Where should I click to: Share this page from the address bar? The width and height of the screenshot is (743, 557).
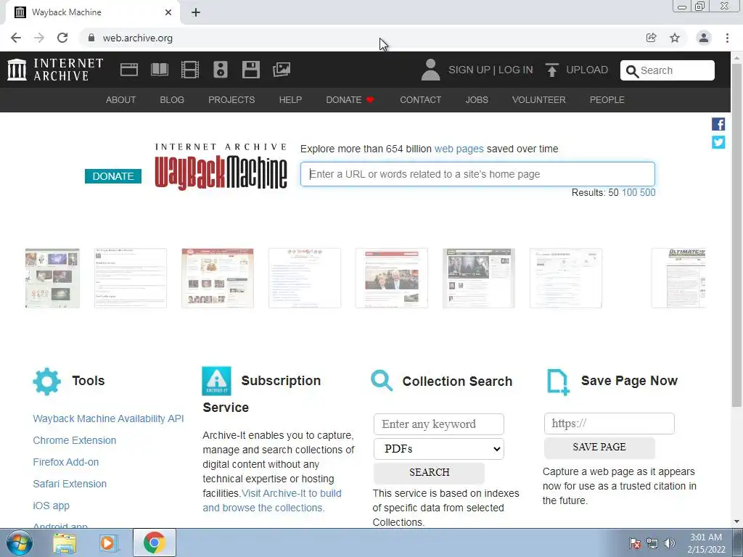click(x=651, y=38)
